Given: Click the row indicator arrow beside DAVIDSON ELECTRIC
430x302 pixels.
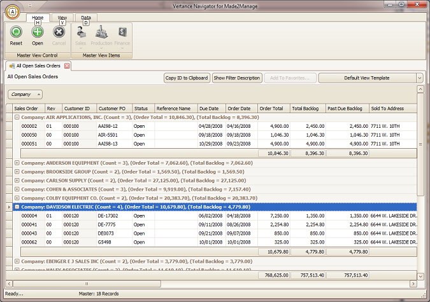Looking at the screenshot, I should tap(9, 207).
